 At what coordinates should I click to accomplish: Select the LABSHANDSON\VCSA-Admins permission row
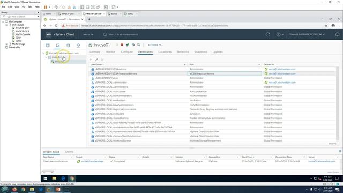click(212, 69)
